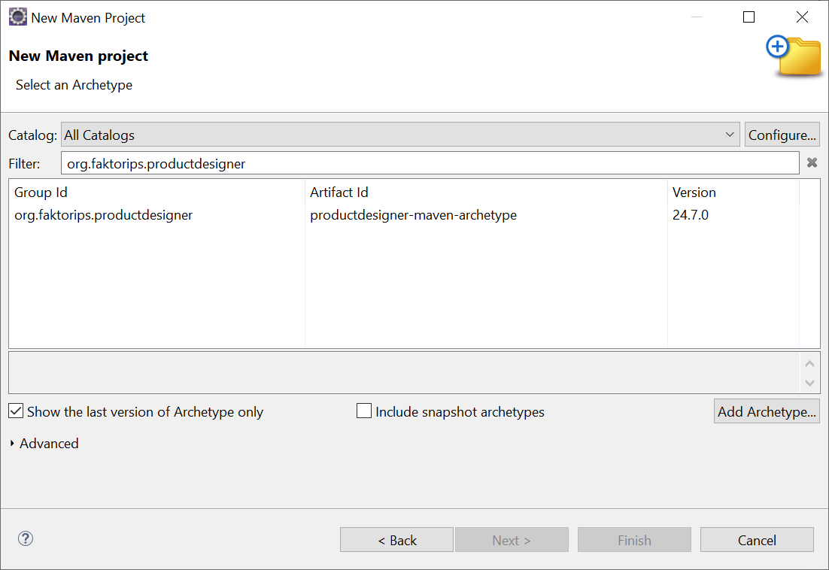Viewport: 829px width, 570px height.
Task: Click the Add Archetype... button
Action: click(767, 411)
